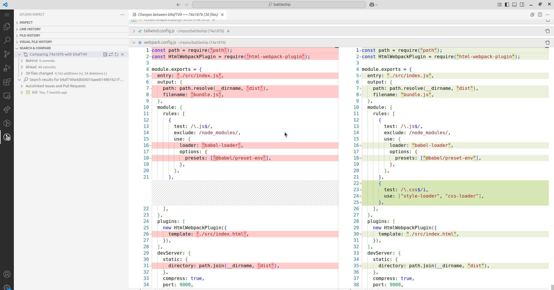Refresh the 74a187b comparison

(117, 54)
